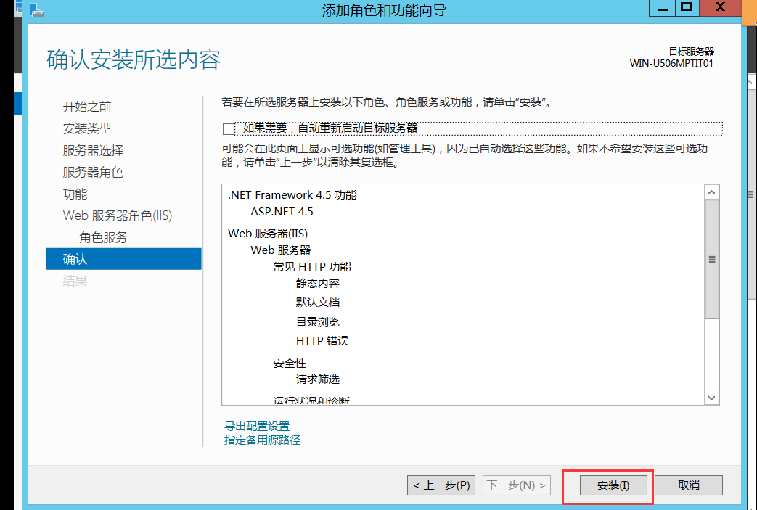This screenshot has width=757, height=510.
Task: Click the highlighted 确认 step
Action: click(80, 258)
